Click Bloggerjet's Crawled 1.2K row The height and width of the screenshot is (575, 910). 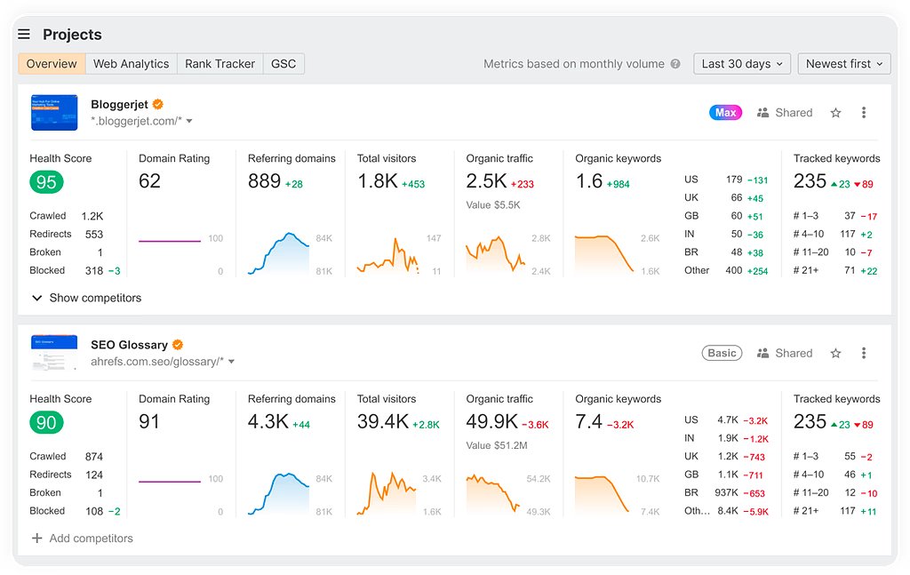67,216
